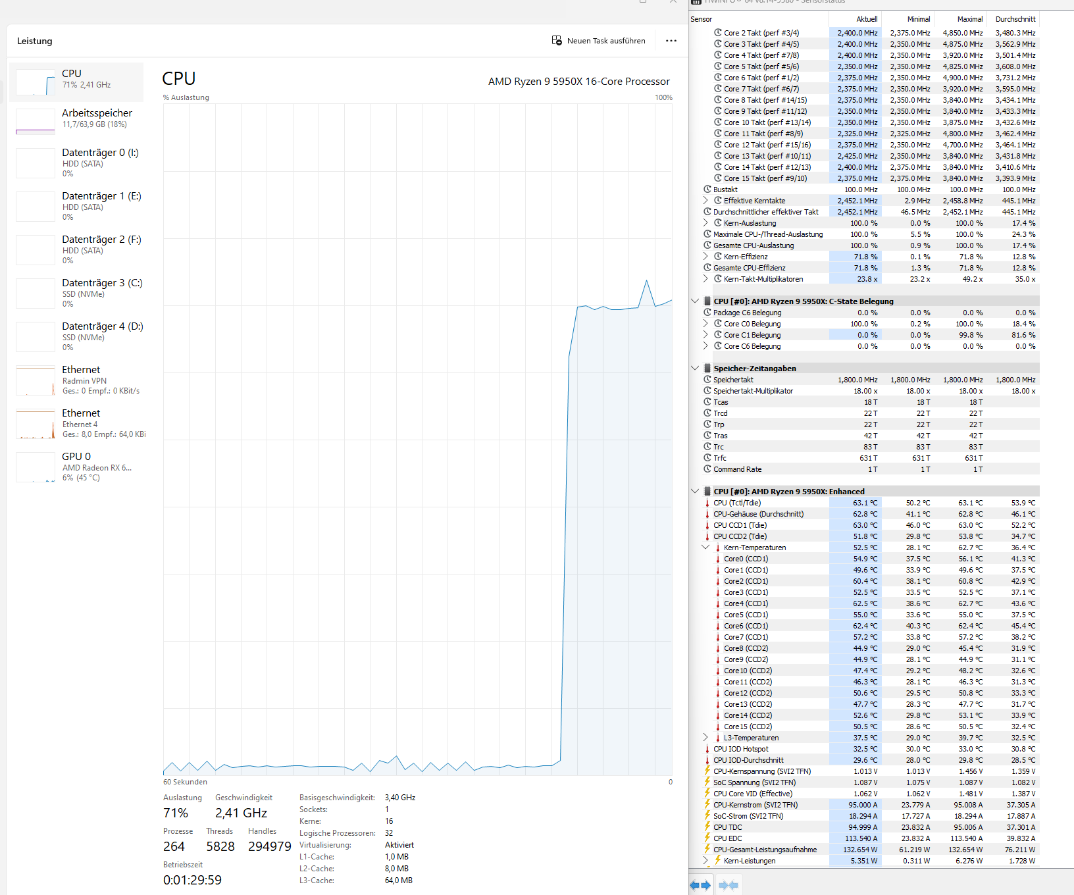Screen dimensions: 1074x895
Task: Click the clock icon of Command Rate row
Action: (707, 469)
